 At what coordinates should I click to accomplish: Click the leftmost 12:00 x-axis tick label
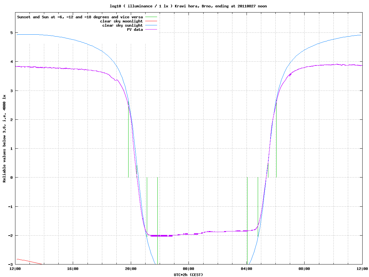[15, 269]
